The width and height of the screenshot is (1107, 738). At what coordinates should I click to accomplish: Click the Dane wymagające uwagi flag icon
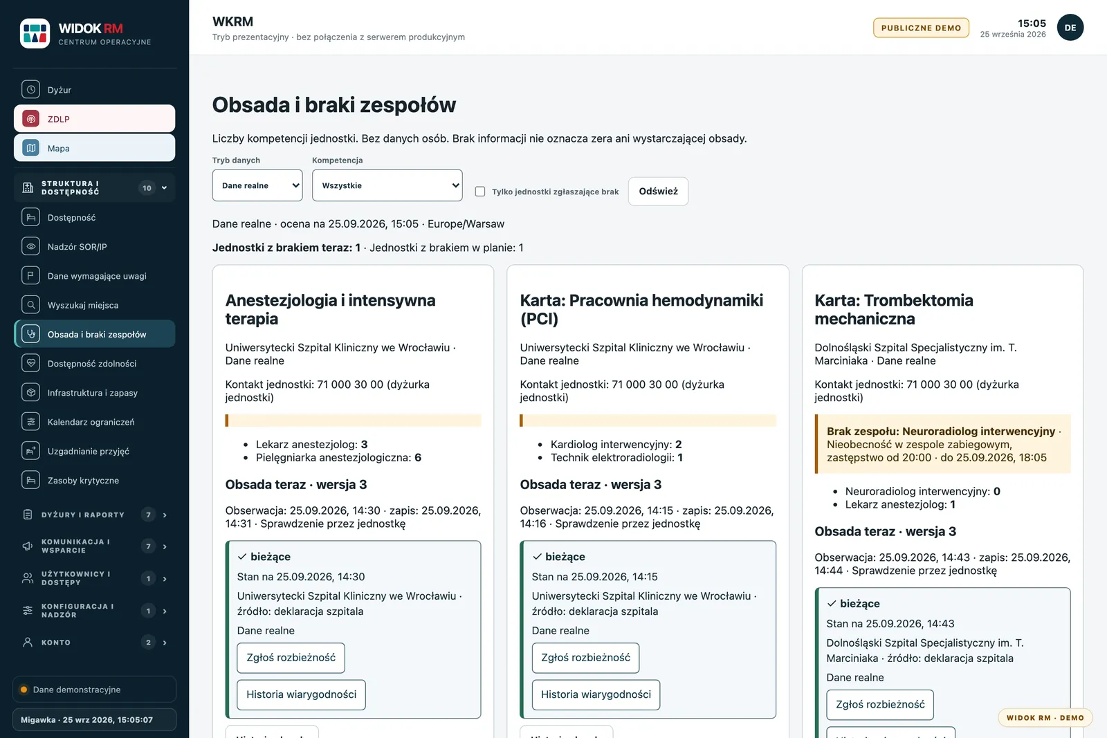tap(30, 275)
